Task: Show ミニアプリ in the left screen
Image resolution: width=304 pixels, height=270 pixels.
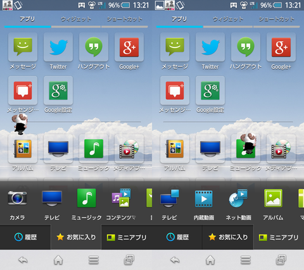Action: 127,237
